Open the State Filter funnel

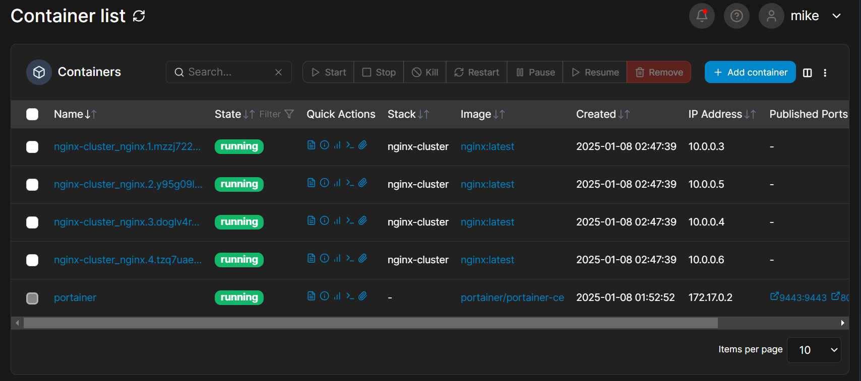coord(276,114)
